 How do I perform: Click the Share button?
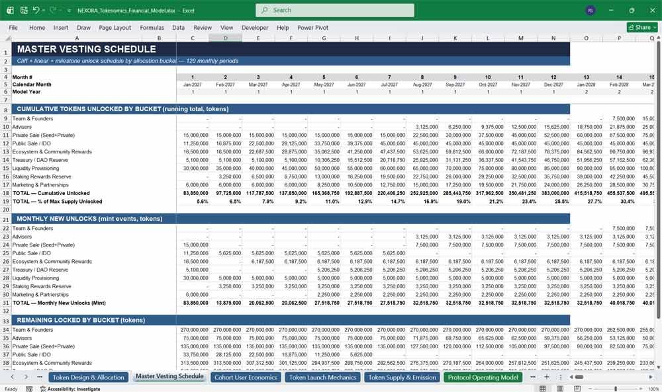642,27
